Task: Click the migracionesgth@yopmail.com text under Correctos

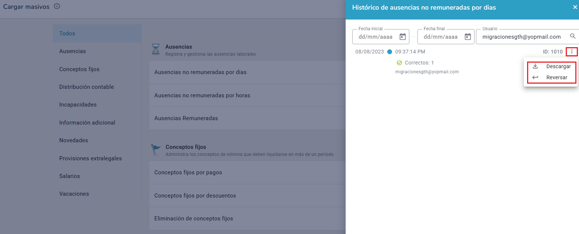Action: coord(427,72)
